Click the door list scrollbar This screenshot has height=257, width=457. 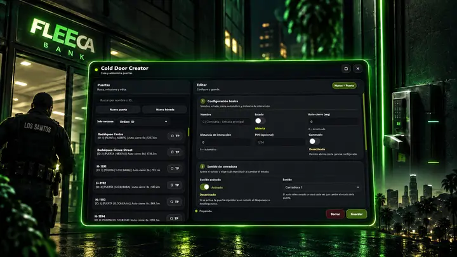pos(189,132)
